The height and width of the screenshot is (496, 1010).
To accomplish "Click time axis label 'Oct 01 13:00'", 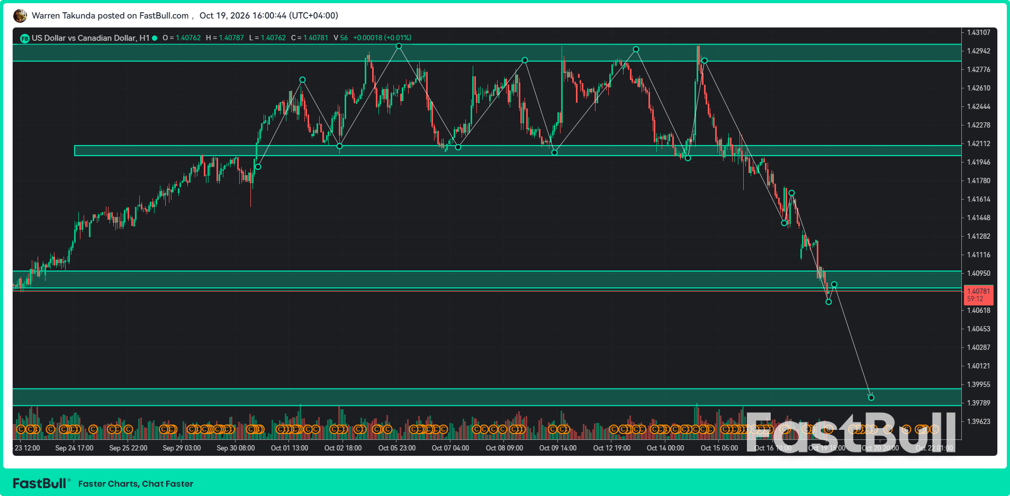I will point(290,448).
